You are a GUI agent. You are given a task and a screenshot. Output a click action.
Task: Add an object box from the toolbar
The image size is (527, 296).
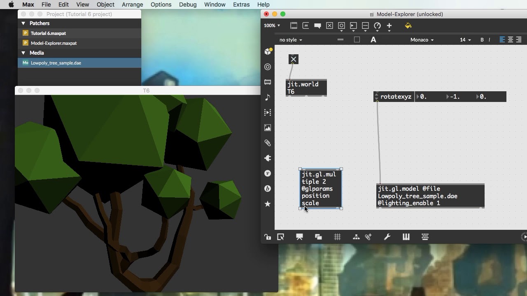pyautogui.click(x=294, y=25)
